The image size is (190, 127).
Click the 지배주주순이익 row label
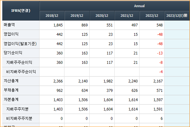click(x=19, y=62)
